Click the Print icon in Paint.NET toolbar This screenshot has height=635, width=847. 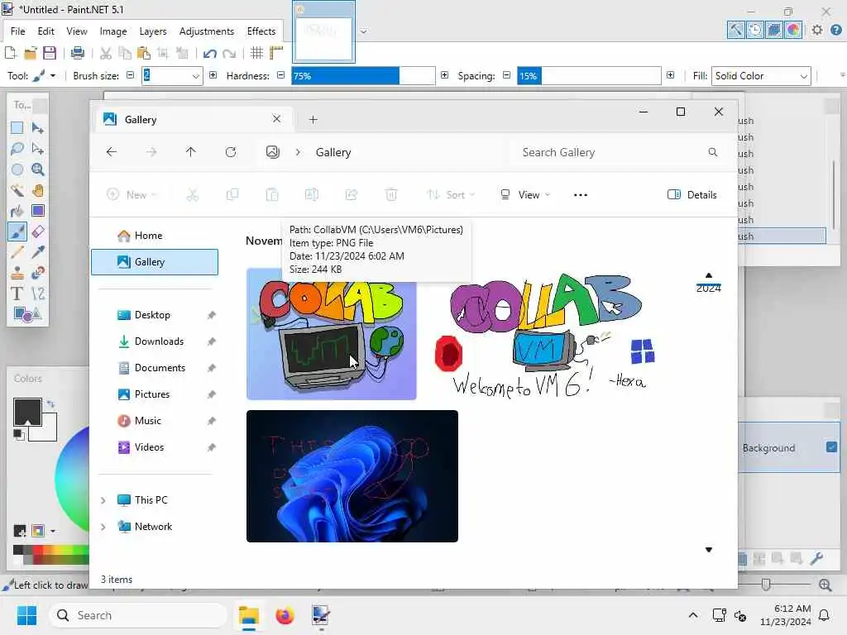(78, 53)
